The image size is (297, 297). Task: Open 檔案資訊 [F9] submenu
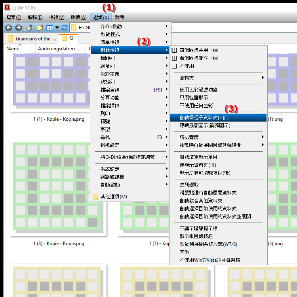click(130, 90)
